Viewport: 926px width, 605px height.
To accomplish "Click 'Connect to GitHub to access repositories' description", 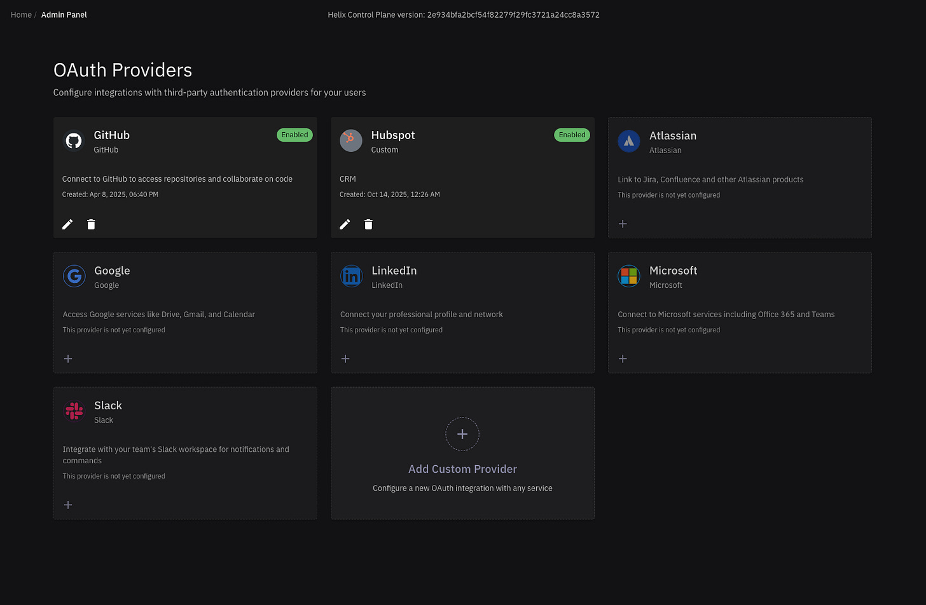I will (x=177, y=179).
